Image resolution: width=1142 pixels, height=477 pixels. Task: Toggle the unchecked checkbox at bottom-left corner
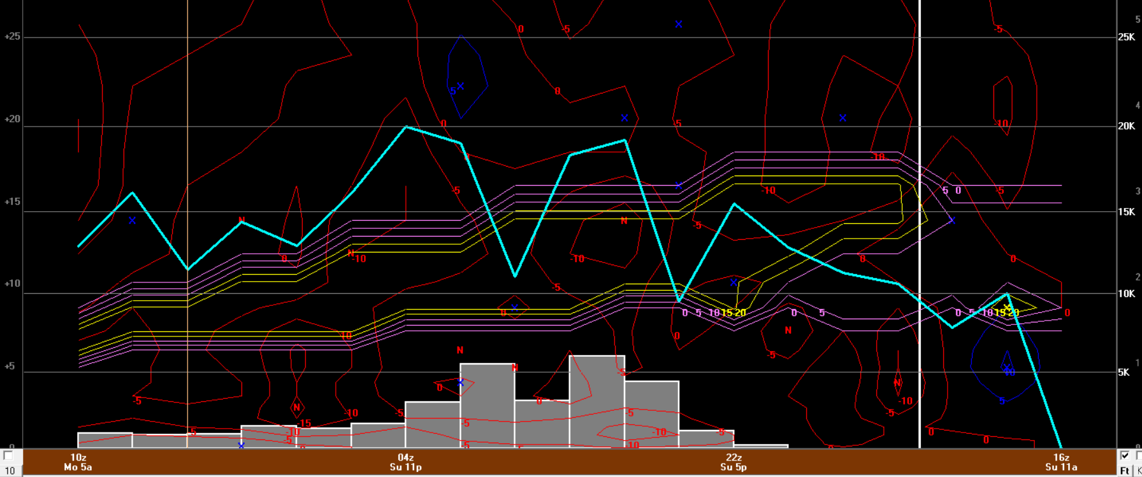pos(8,456)
